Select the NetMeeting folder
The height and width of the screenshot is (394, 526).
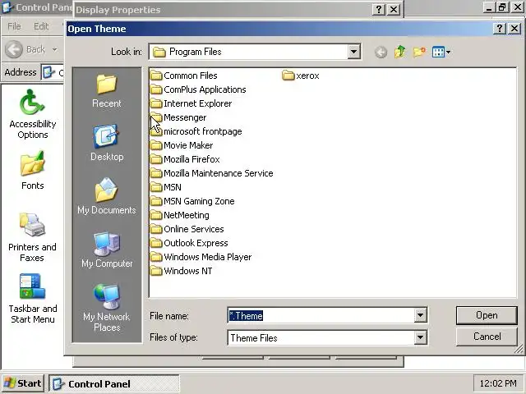click(x=180, y=215)
